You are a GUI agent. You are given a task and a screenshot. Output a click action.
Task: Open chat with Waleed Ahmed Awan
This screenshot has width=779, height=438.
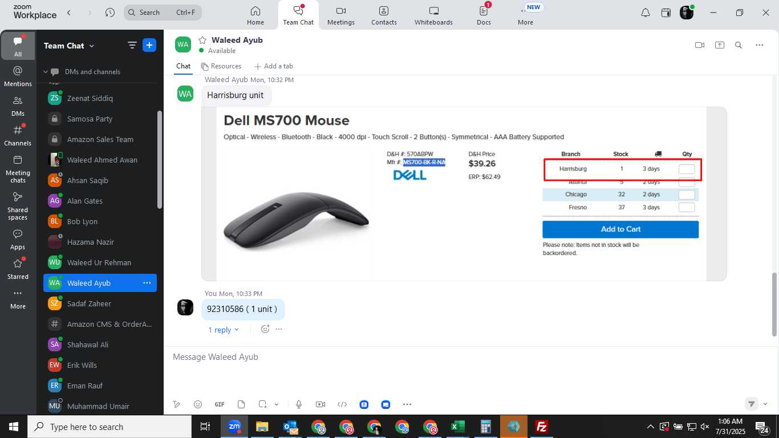100,160
